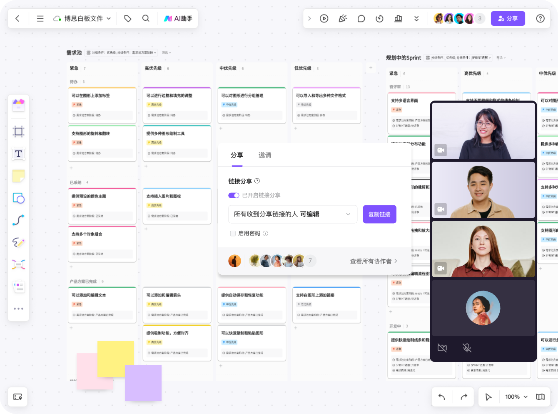This screenshot has height=414, width=558.
Task: Click the second participant camera icon
Action: coord(441,209)
